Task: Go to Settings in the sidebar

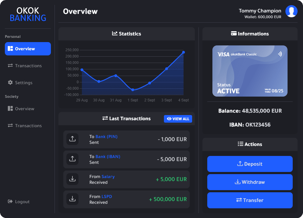Action: [x=23, y=83]
